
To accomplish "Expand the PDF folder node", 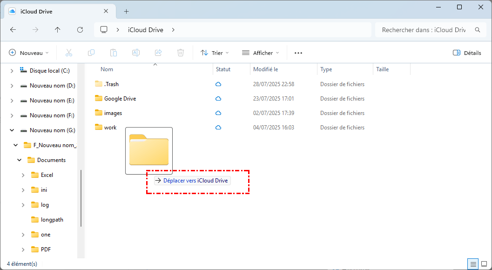I will pyautogui.click(x=23, y=250).
